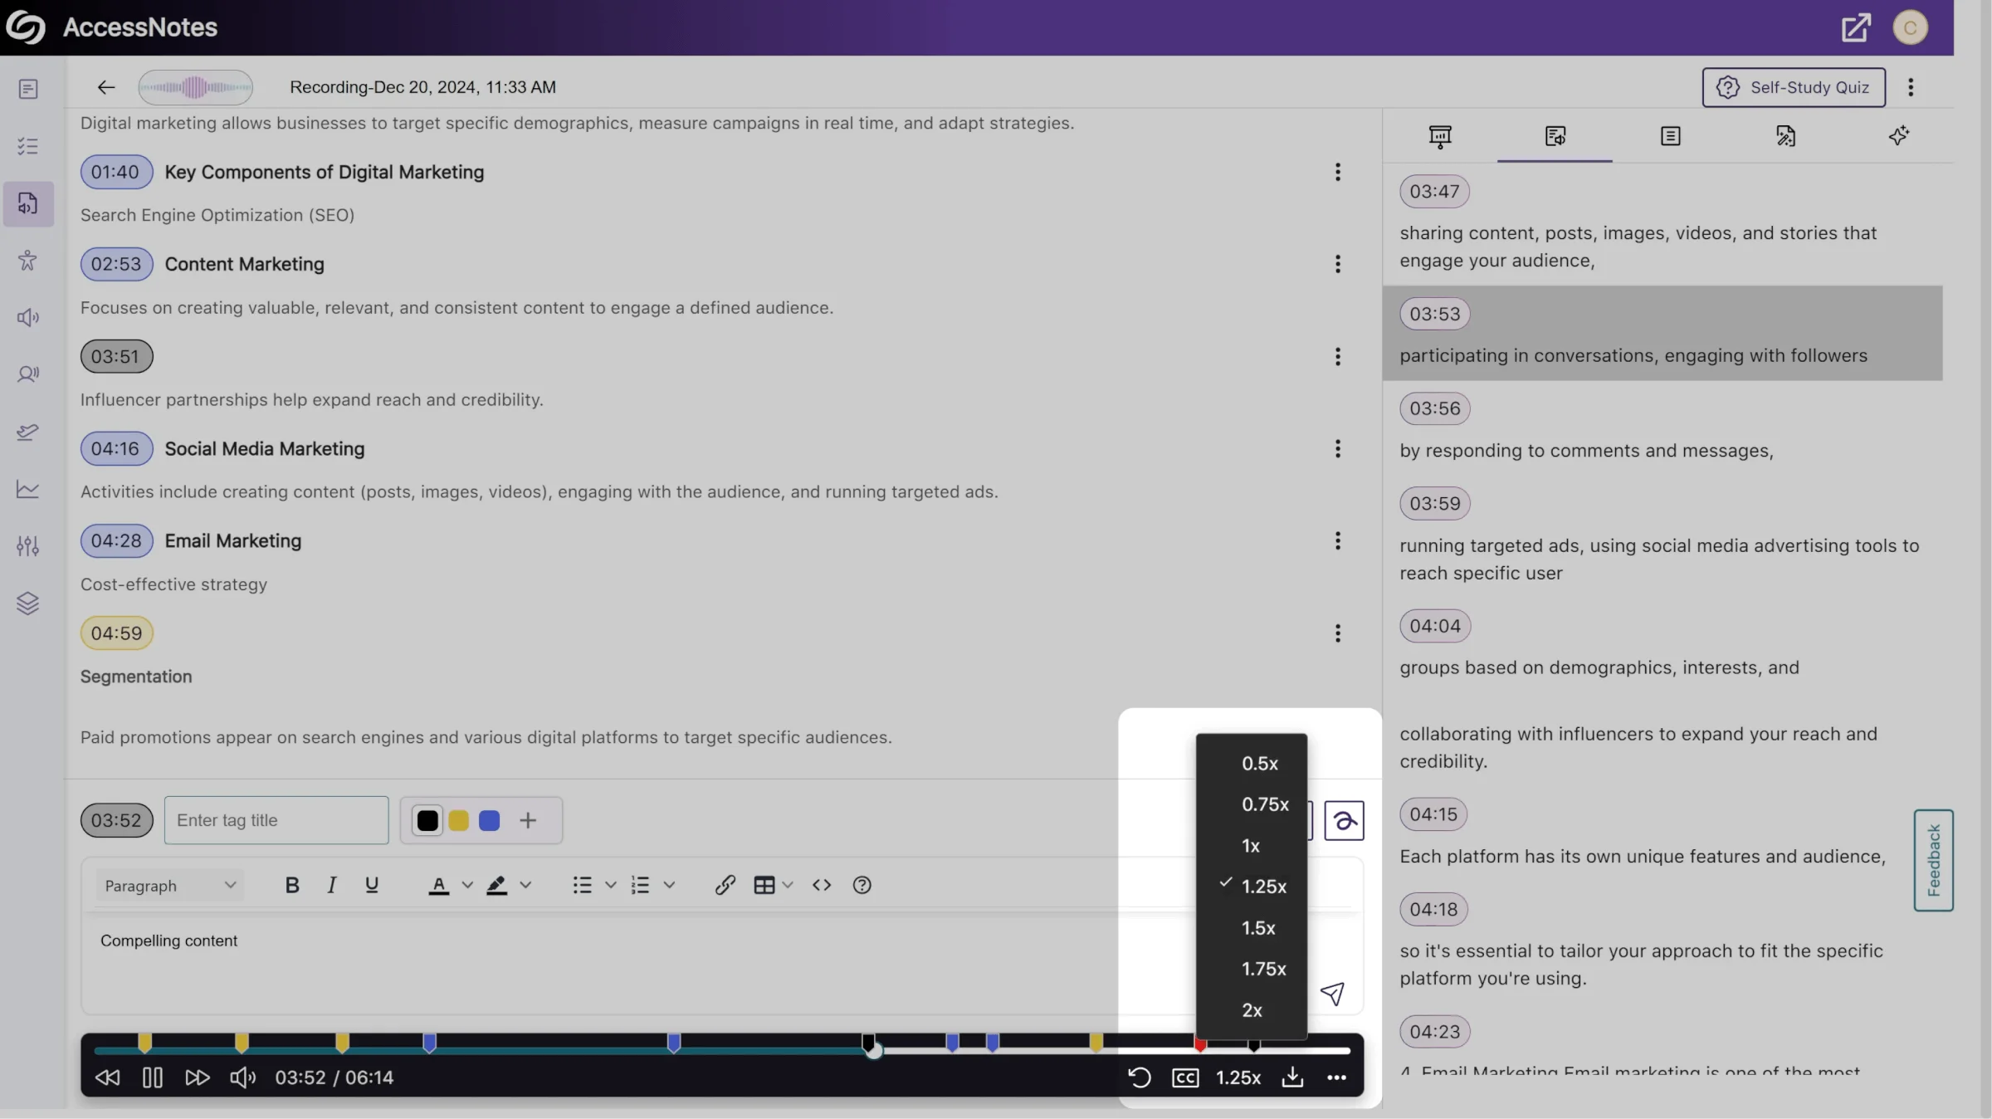Open the sliders settings icon in sidebar
Viewport: 1992px width, 1119px height.
(28, 546)
